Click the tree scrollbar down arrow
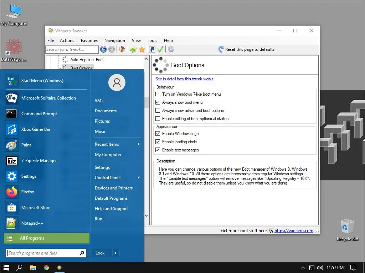 click(x=146, y=216)
